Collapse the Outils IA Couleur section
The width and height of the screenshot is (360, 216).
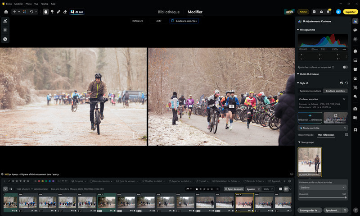pos(298,74)
